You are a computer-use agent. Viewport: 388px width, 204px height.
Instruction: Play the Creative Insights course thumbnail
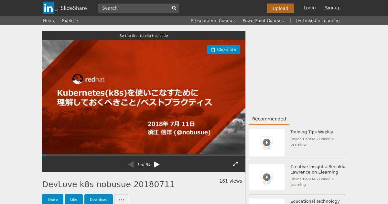point(267,177)
